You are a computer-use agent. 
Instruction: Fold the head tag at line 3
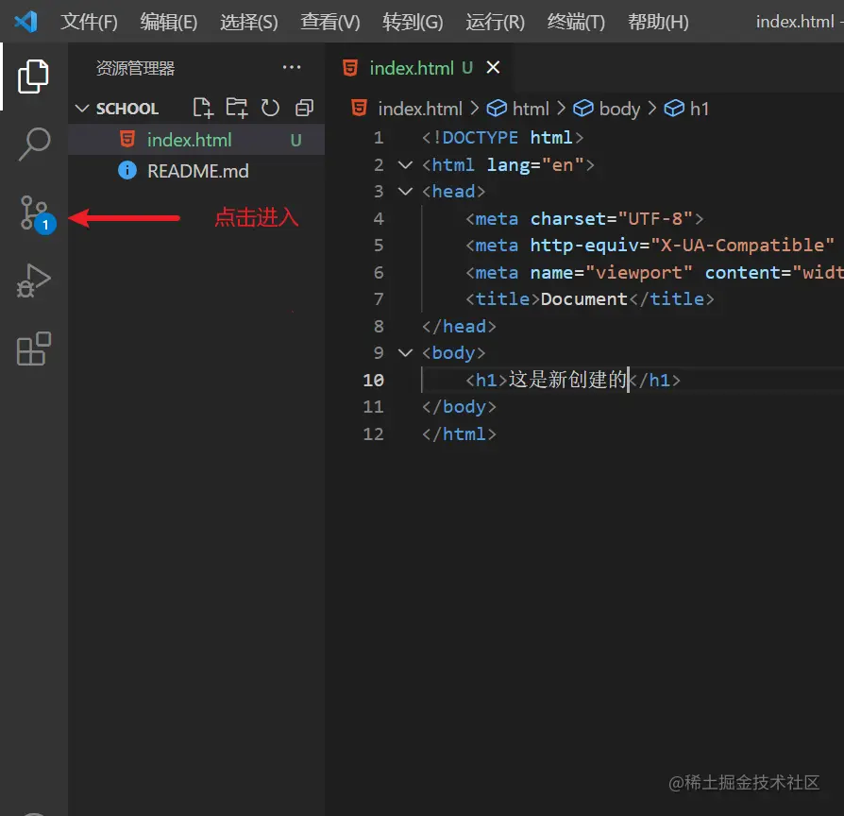[406, 192]
